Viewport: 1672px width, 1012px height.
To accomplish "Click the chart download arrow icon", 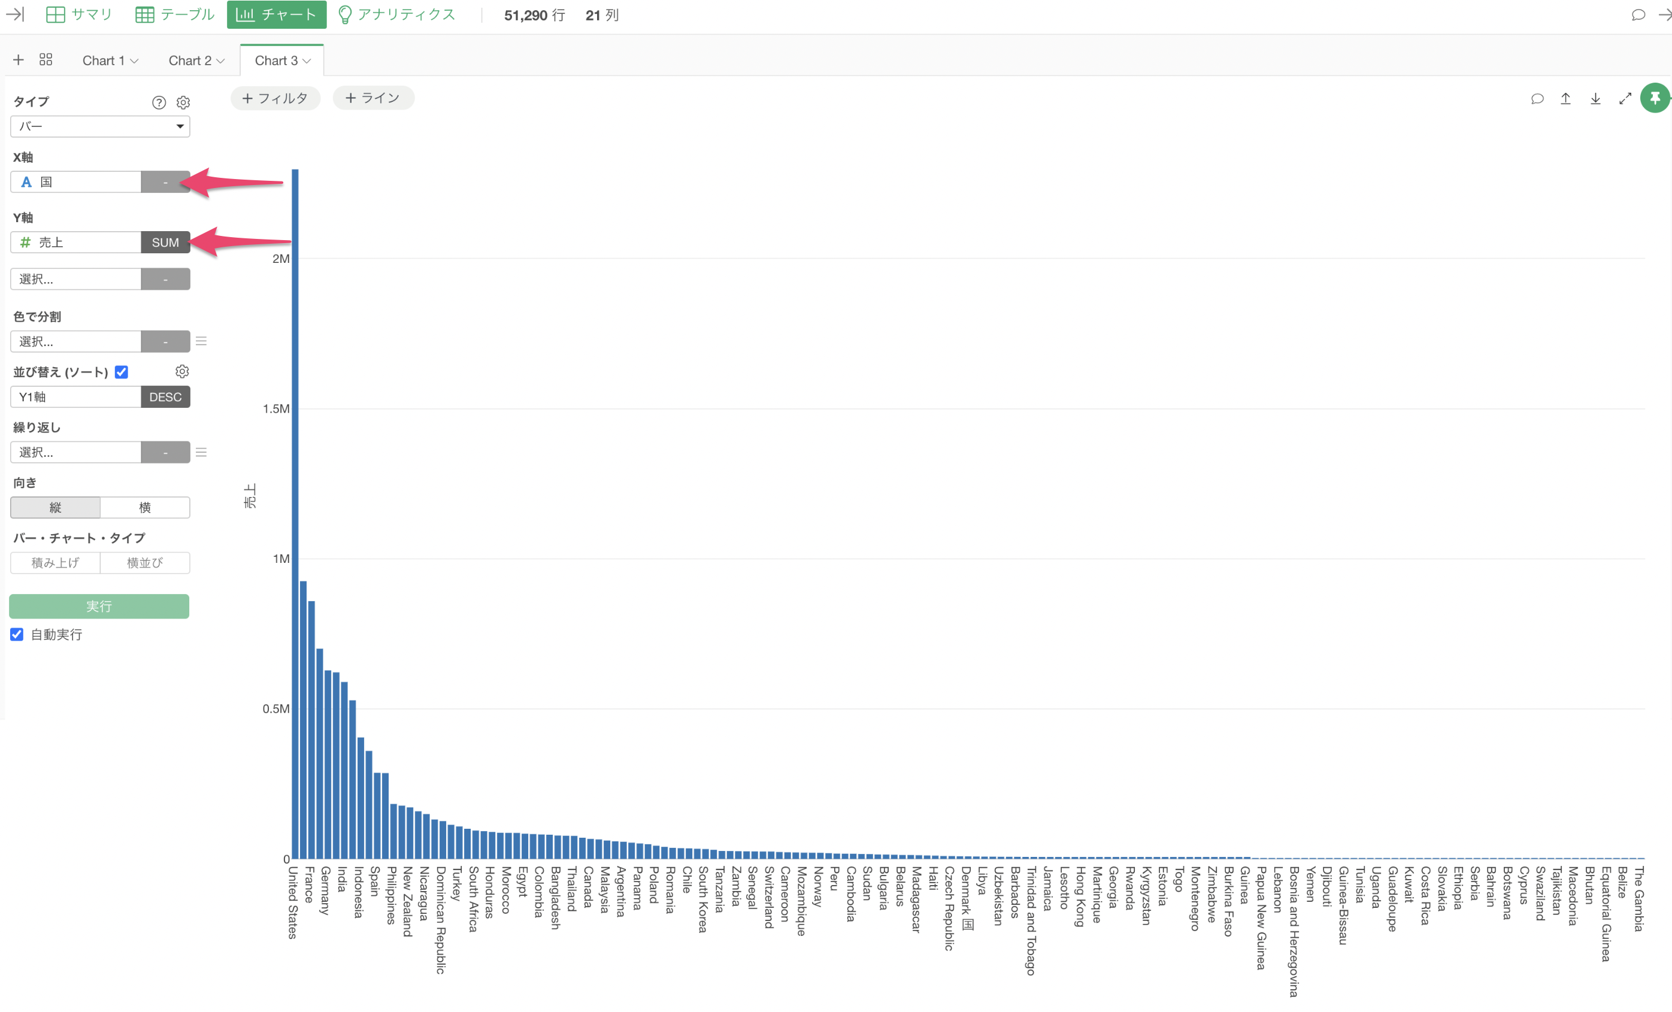I will [x=1595, y=99].
